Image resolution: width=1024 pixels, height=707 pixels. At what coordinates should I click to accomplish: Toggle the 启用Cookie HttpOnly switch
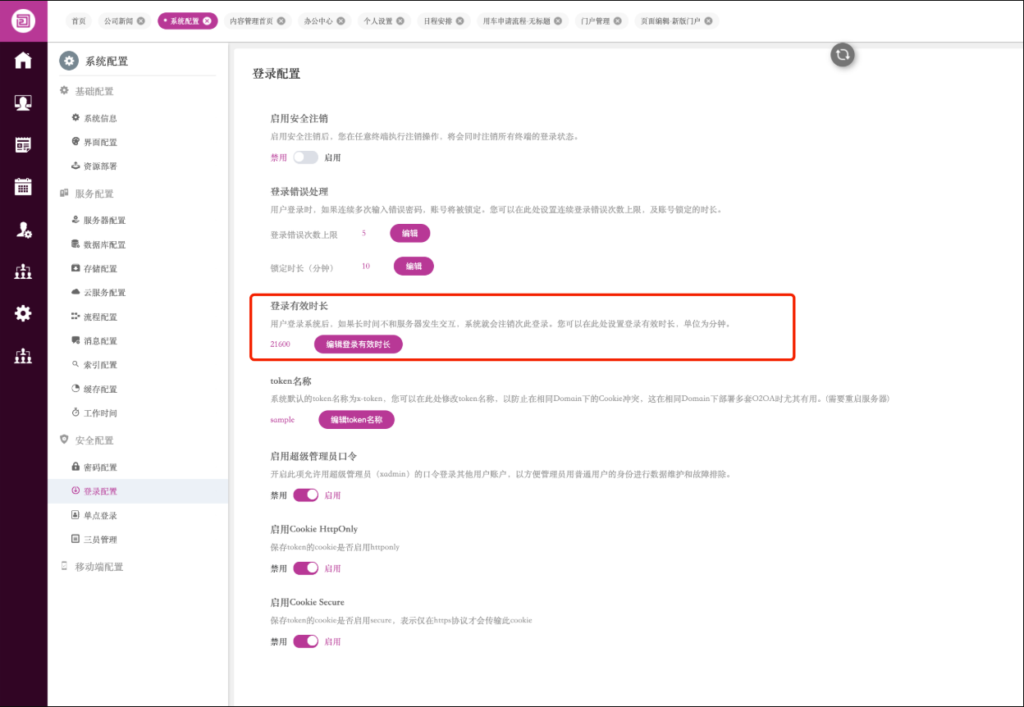[305, 568]
